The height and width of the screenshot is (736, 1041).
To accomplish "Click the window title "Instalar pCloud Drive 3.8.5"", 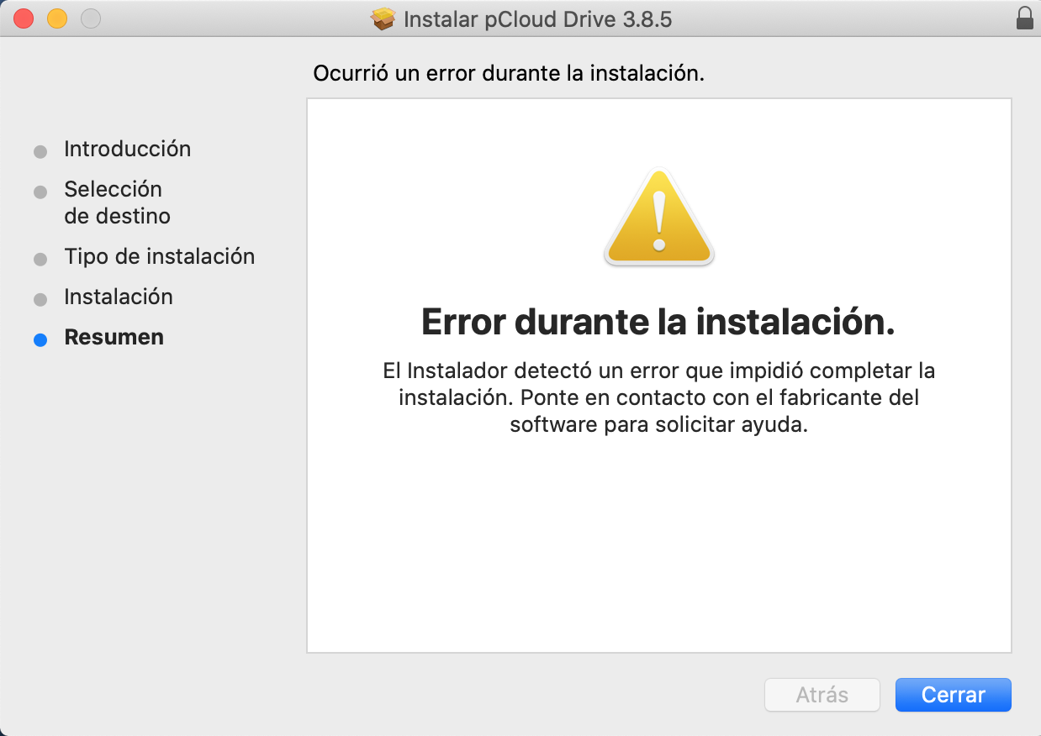I will coord(537,18).
